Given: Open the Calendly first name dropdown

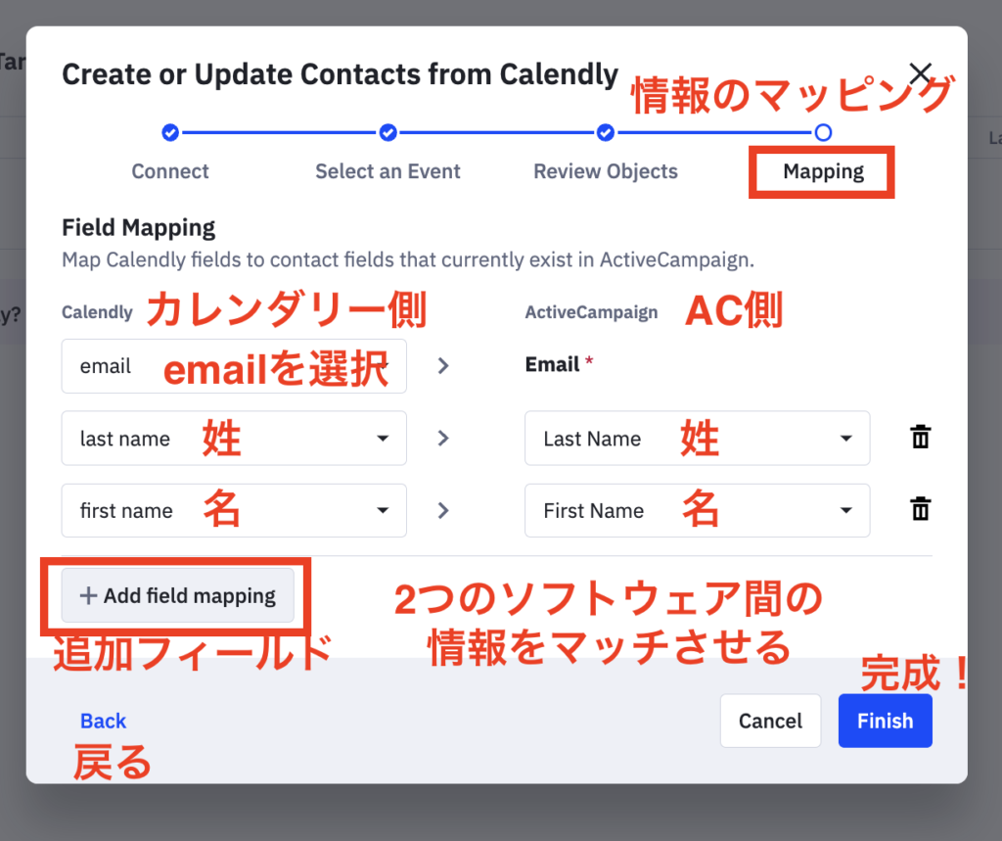Looking at the screenshot, I should [x=234, y=510].
